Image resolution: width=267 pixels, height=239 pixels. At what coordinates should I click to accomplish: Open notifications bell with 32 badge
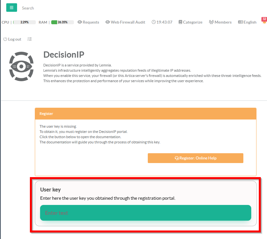(x=264, y=22)
